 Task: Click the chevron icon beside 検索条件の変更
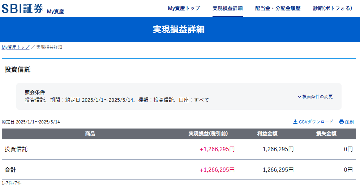click(299, 97)
